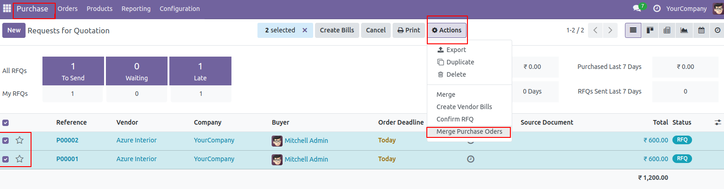Image resolution: width=724 pixels, height=189 pixels.
Task: Switch to kanban view
Action: pos(650,30)
